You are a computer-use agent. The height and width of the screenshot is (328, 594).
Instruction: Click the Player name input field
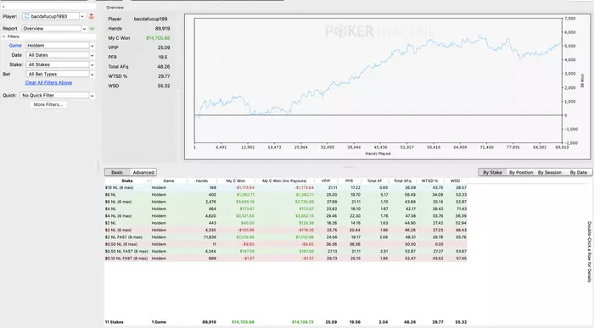point(51,16)
